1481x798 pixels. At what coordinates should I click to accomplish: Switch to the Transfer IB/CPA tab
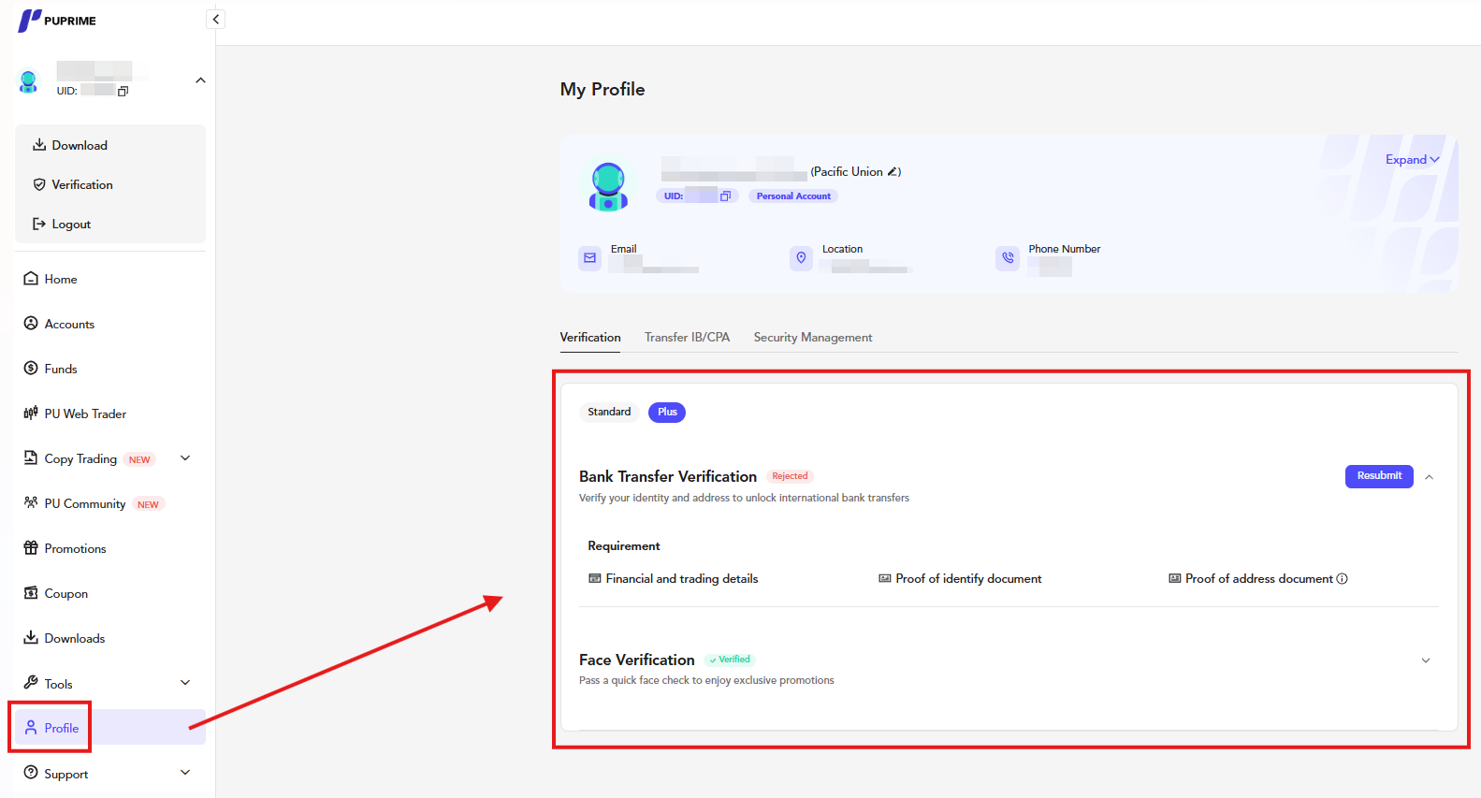click(687, 338)
